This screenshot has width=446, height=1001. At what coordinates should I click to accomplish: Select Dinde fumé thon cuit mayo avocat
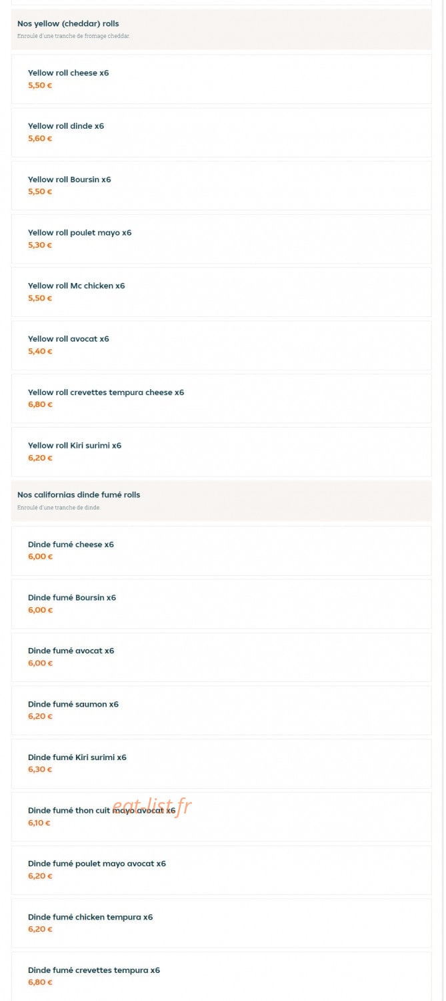[221, 817]
